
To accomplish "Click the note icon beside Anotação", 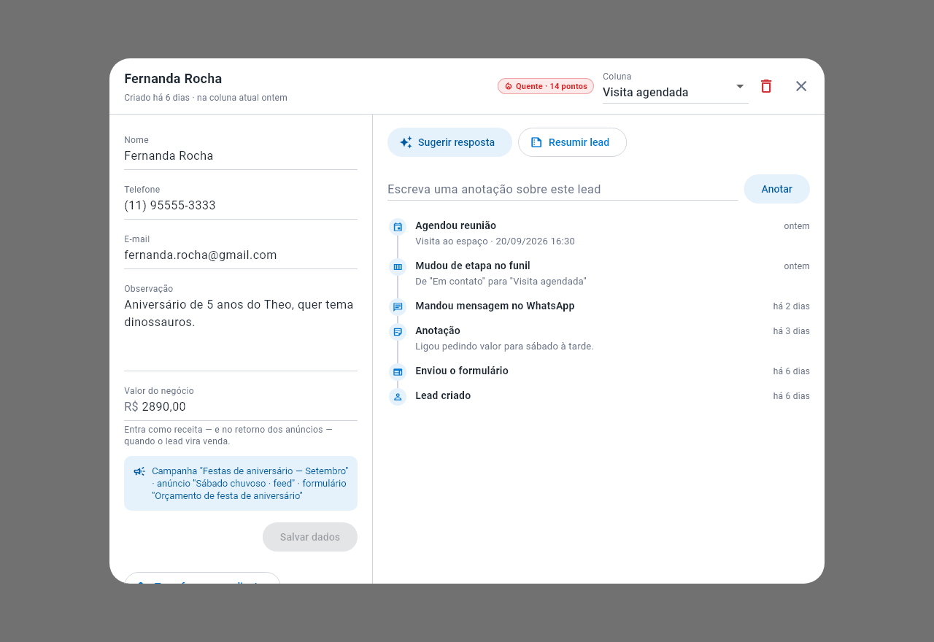I will coord(398,332).
